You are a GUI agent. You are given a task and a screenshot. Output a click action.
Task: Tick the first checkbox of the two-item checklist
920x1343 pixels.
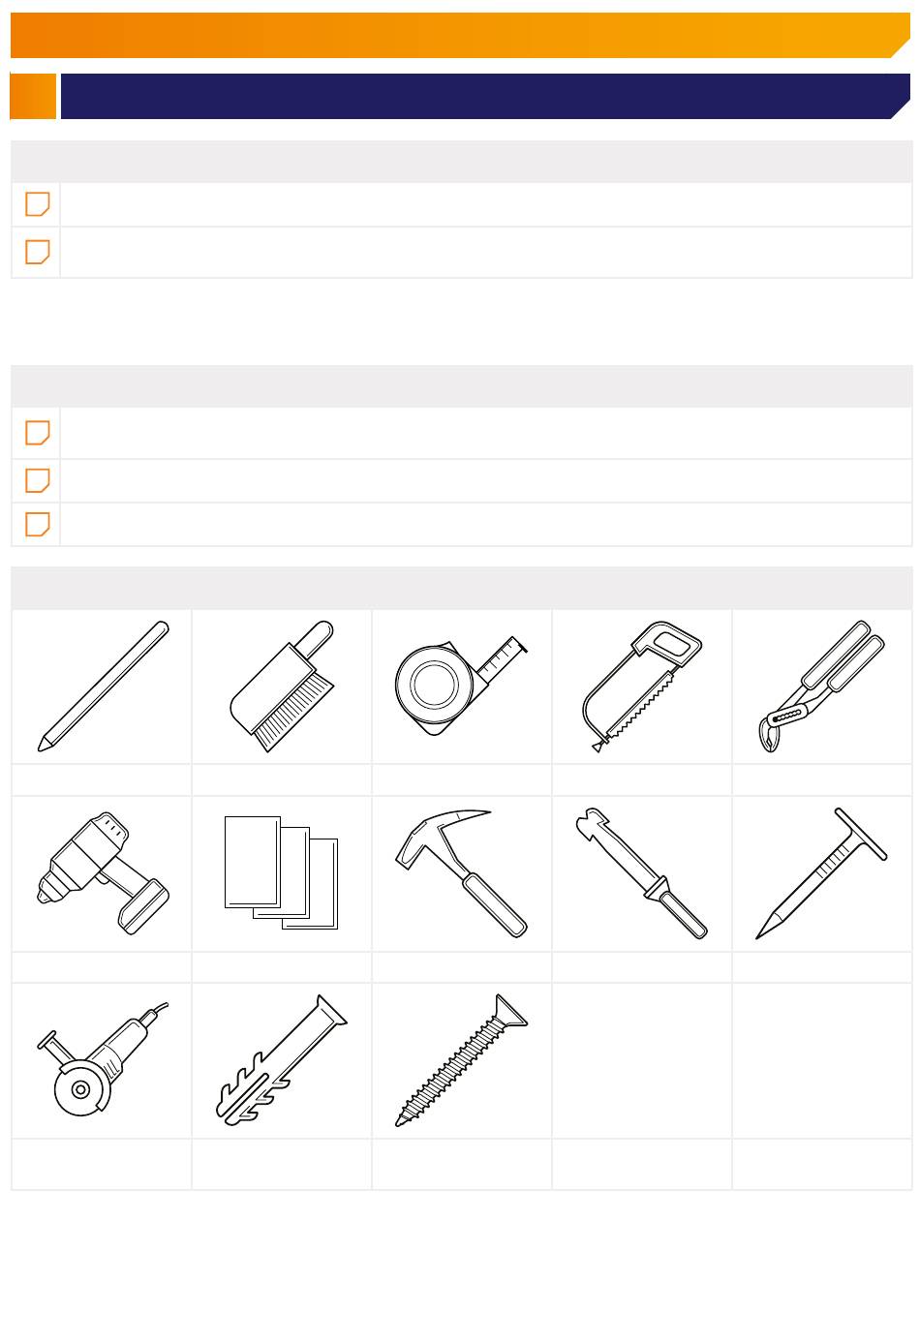[37, 204]
